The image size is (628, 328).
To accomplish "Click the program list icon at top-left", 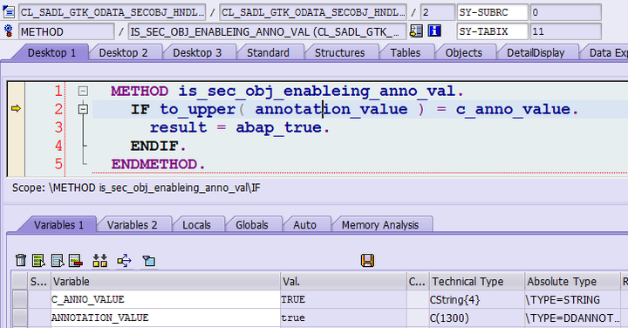I will coord(9,12).
